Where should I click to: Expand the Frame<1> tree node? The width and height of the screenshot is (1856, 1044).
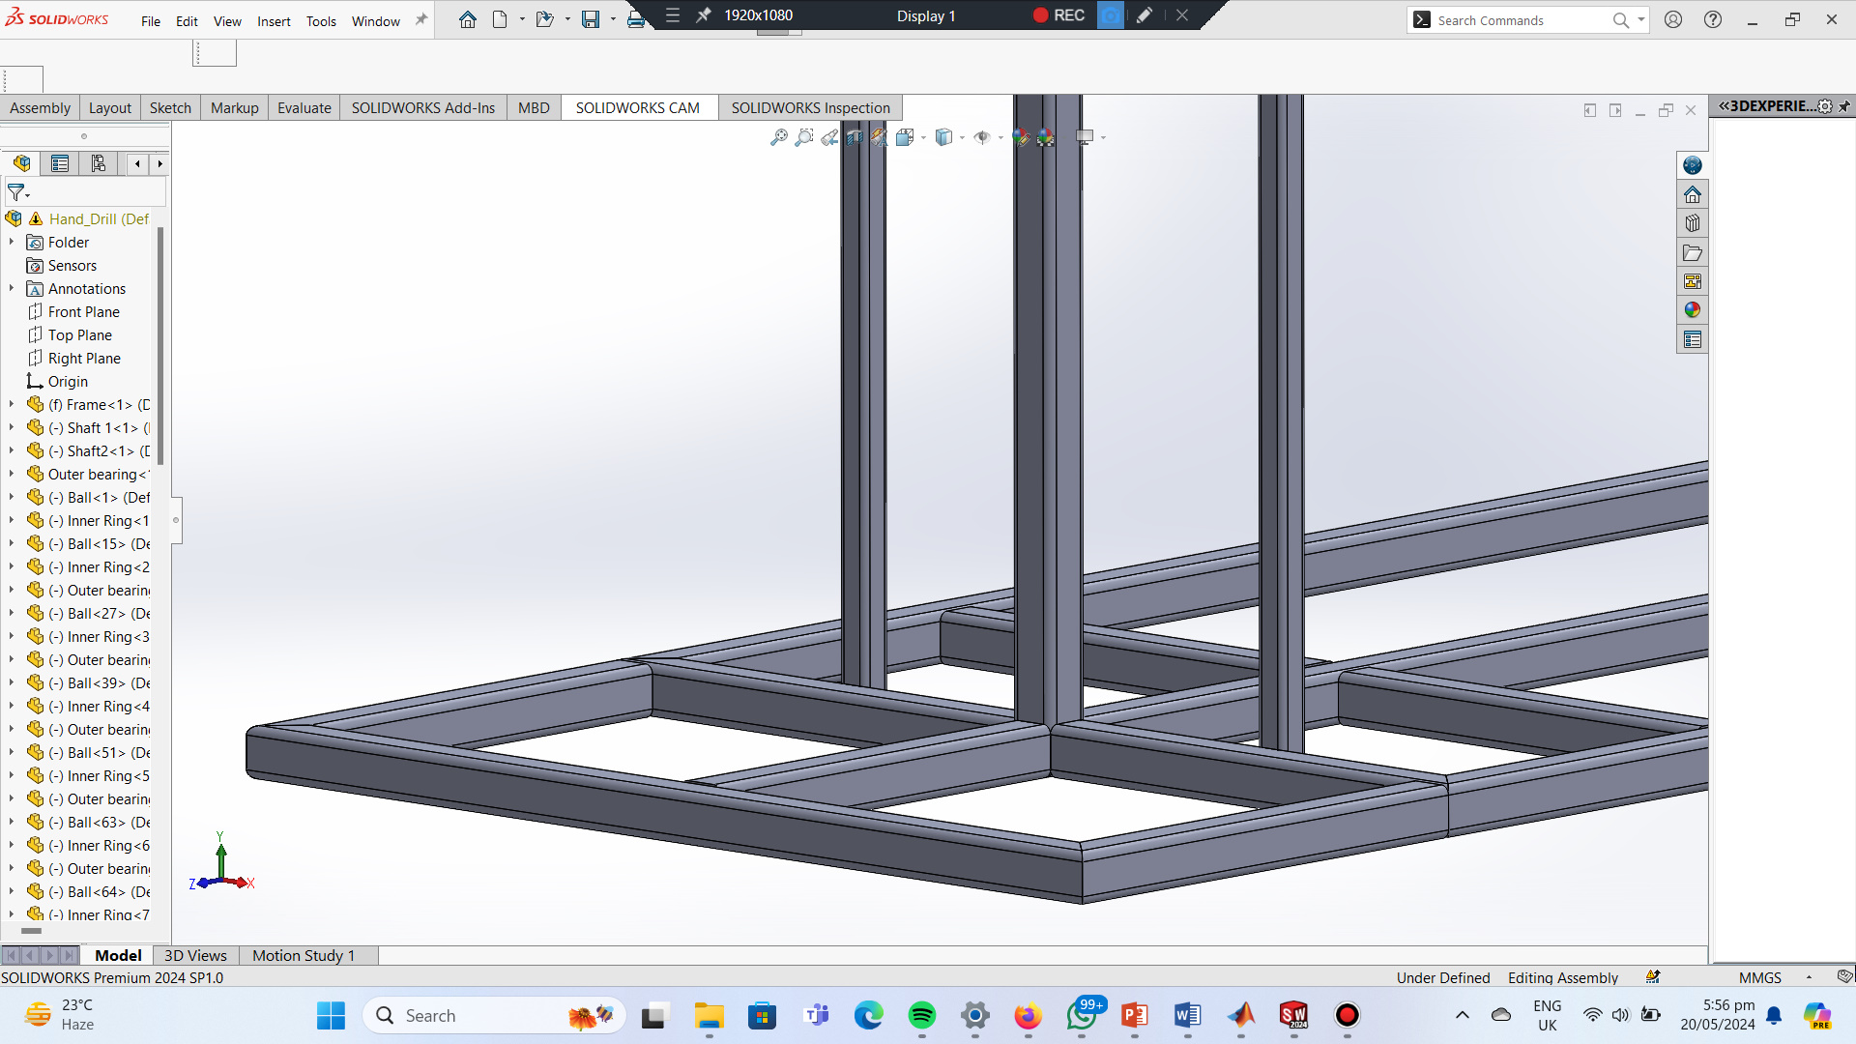point(12,404)
